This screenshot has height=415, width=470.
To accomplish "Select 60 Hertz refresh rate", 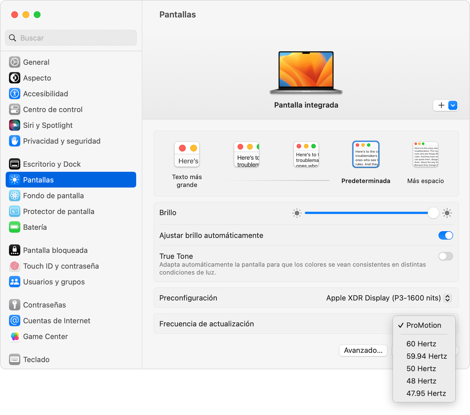I will (x=421, y=344).
